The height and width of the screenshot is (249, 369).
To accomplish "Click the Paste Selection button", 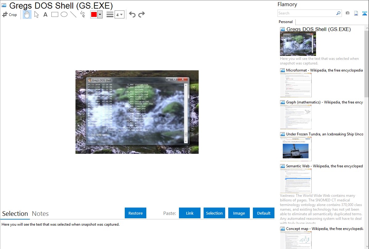I will 214,213.
